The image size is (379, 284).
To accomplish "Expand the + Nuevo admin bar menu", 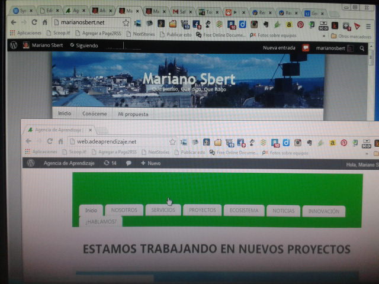I will [x=150, y=163].
